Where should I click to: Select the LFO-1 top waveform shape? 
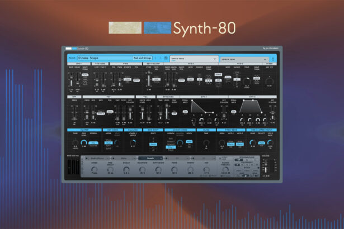pyautogui.click(x=85, y=75)
